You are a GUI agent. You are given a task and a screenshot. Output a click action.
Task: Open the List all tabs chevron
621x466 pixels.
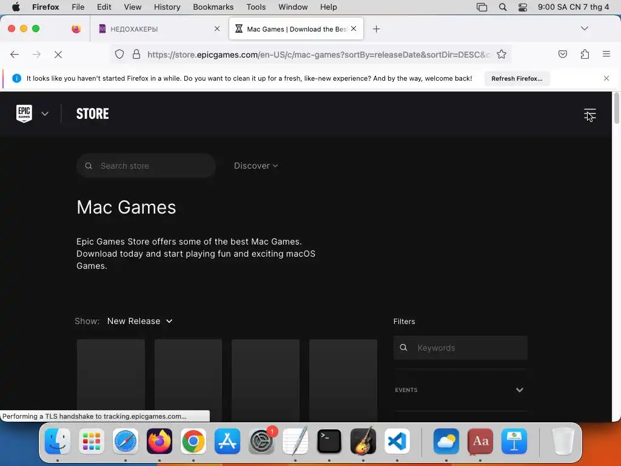584,29
